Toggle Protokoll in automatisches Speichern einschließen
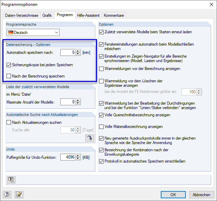This screenshot has height=201, width=217. pos(101,161)
